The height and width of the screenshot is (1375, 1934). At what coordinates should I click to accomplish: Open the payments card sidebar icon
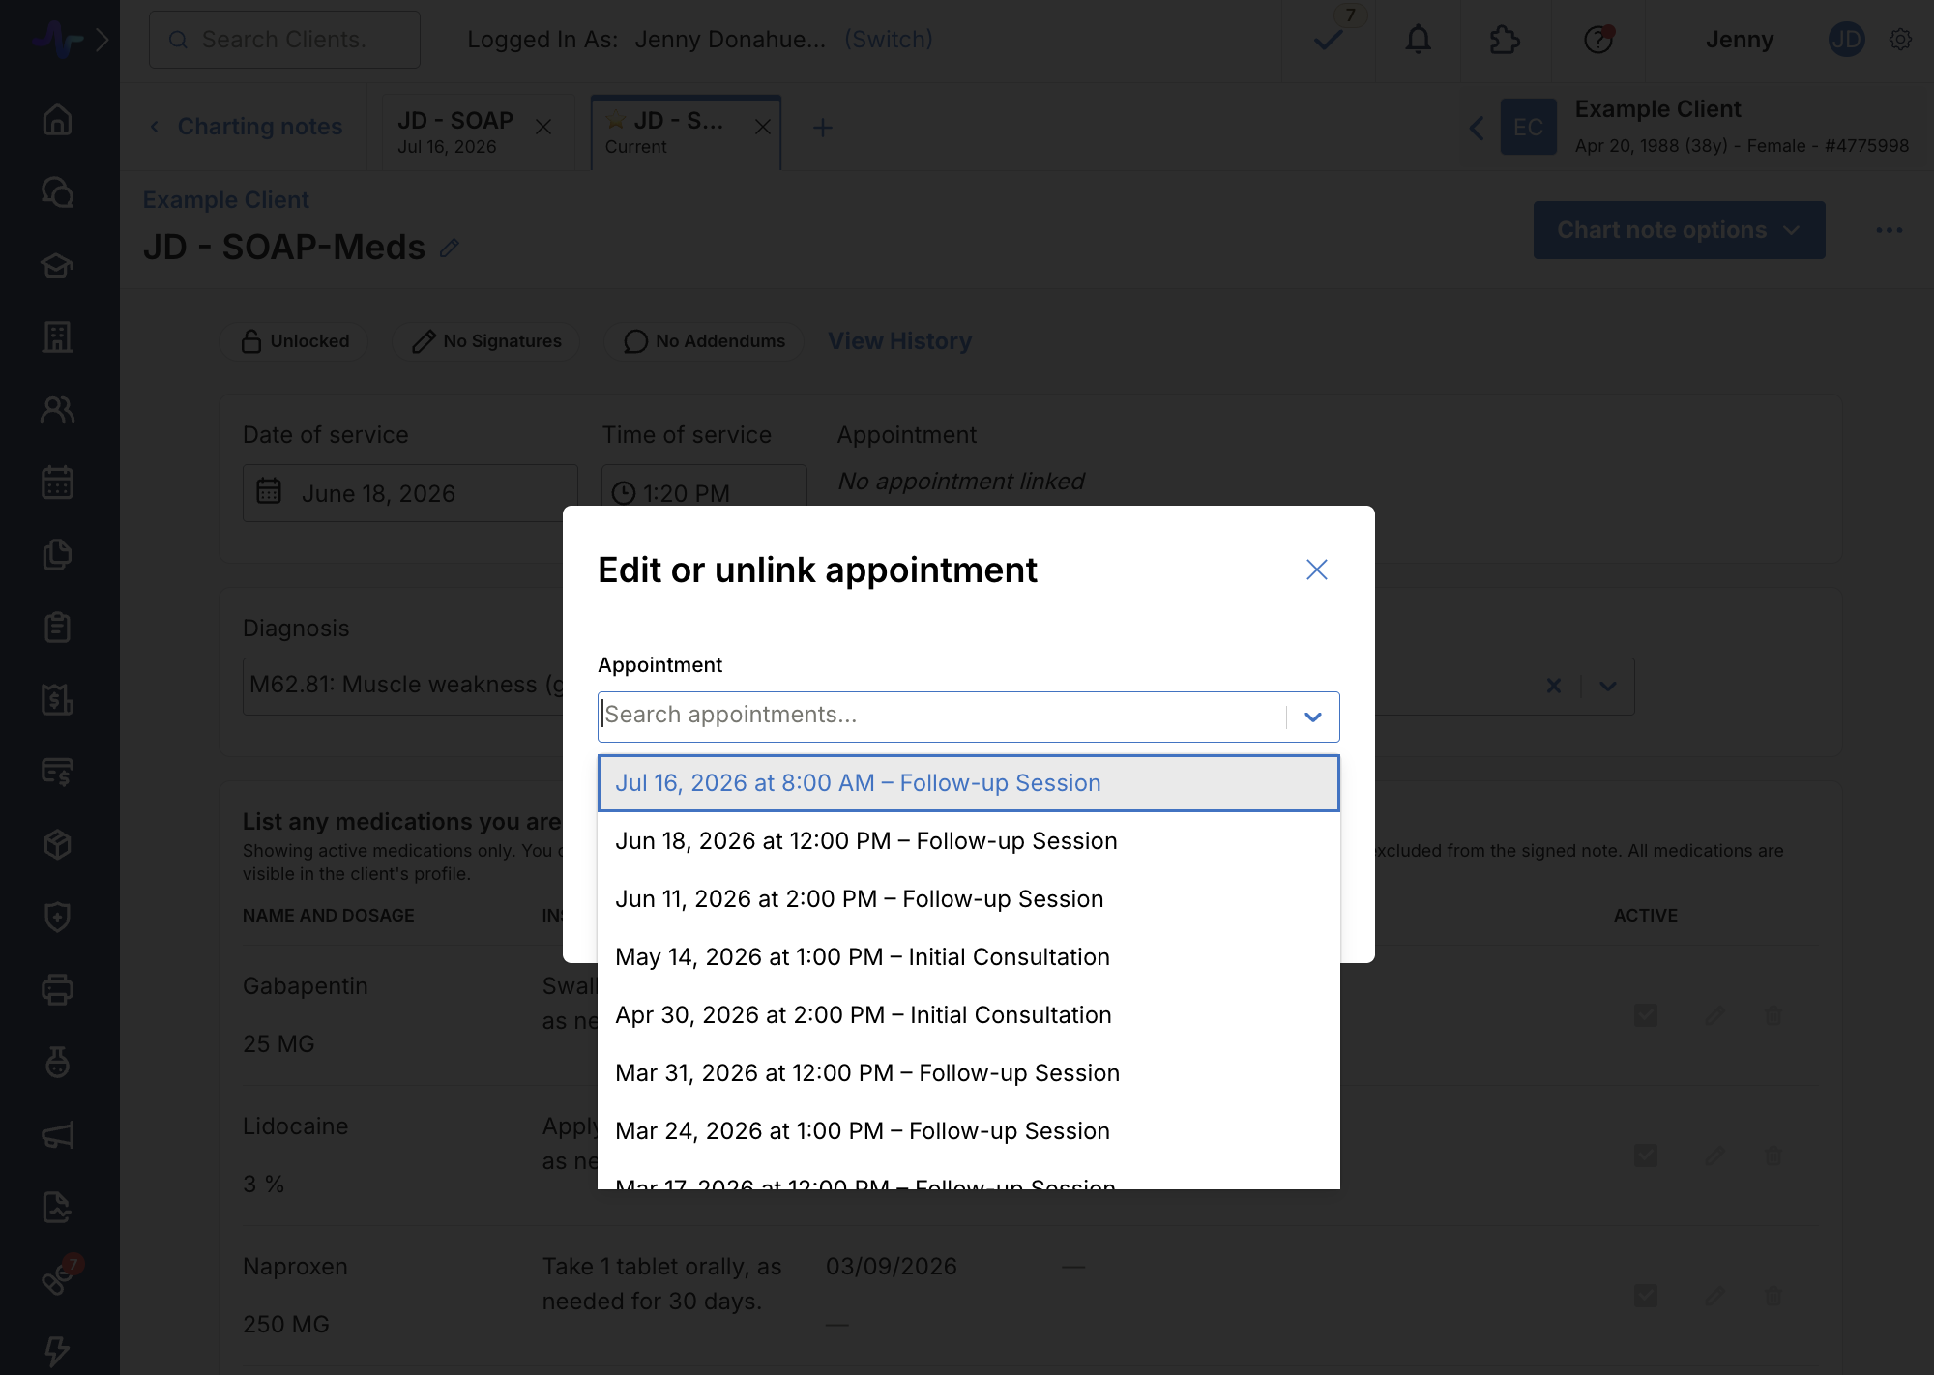(58, 773)
